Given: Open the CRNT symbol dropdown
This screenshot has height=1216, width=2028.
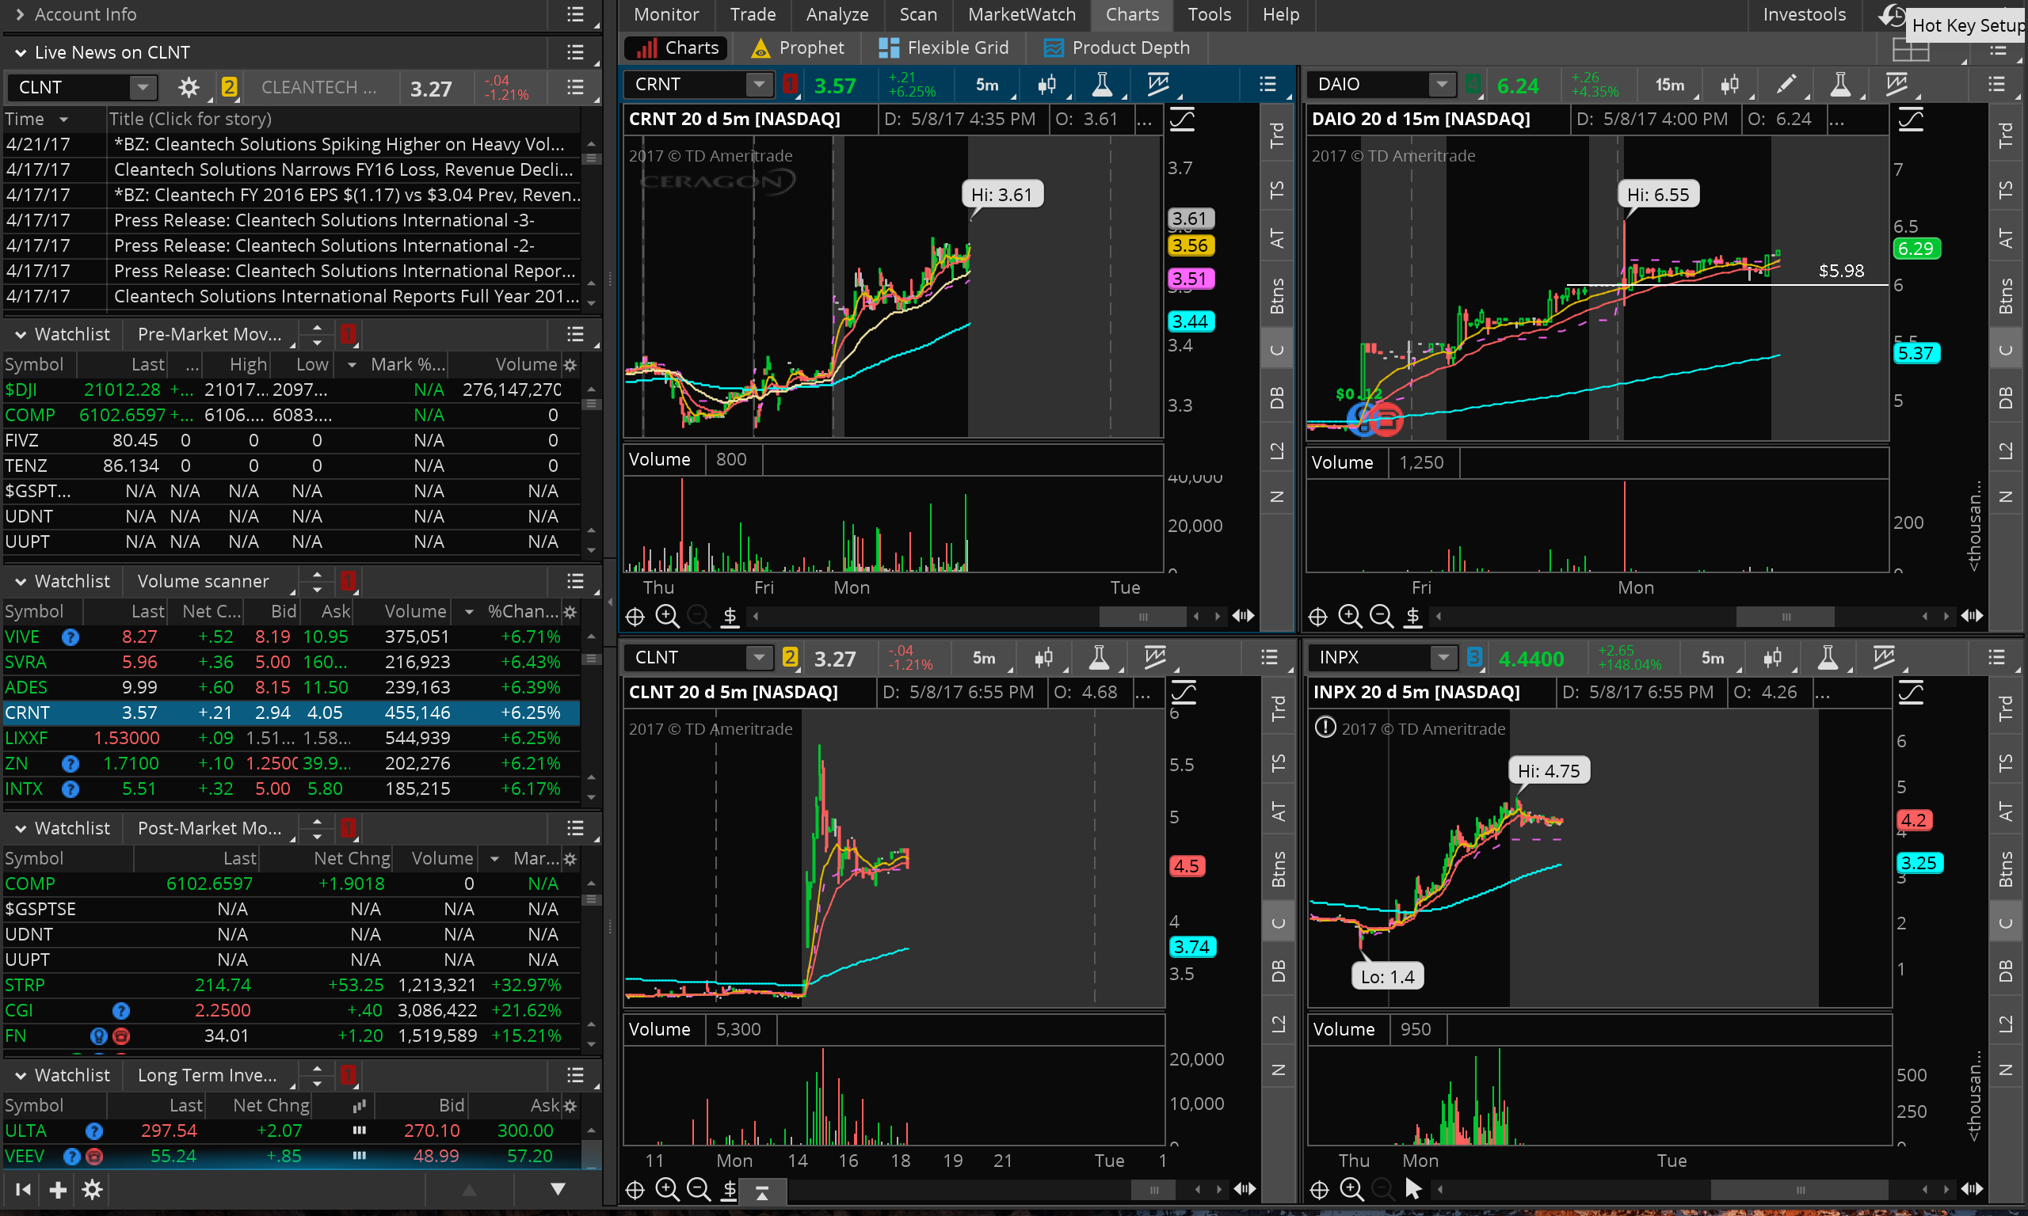Looking at the screenshot, I should (759, 84).
